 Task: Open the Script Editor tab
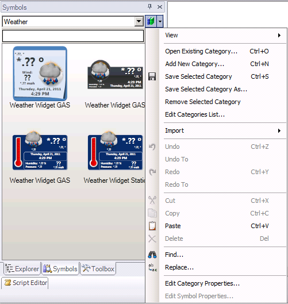25,283
